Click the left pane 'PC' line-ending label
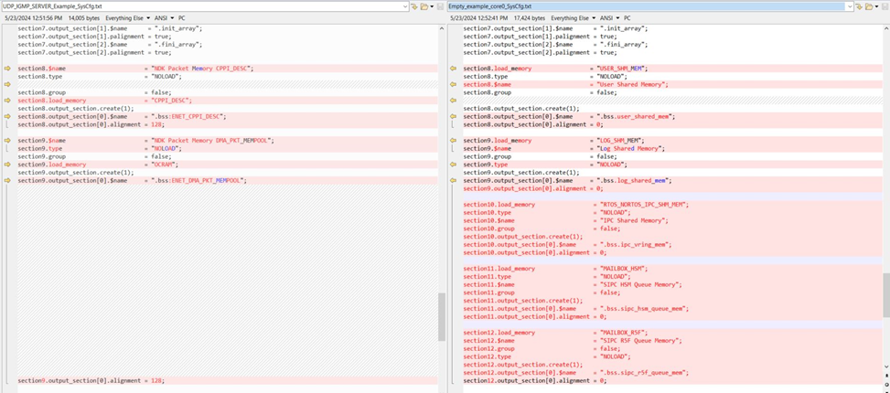Image resolution: width=890 pixels, height=393 pixels. coord(182,18)
